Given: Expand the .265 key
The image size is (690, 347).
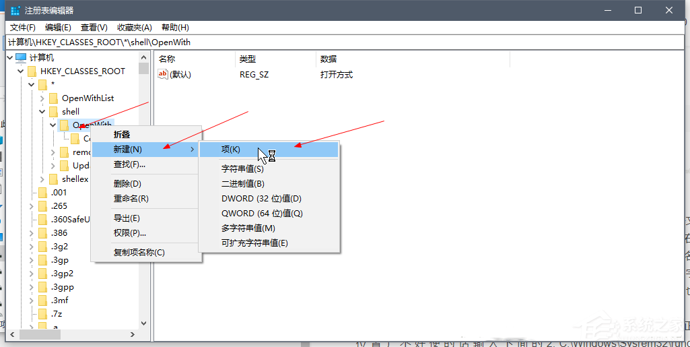Looking at the screenshot, I should 32,206.
